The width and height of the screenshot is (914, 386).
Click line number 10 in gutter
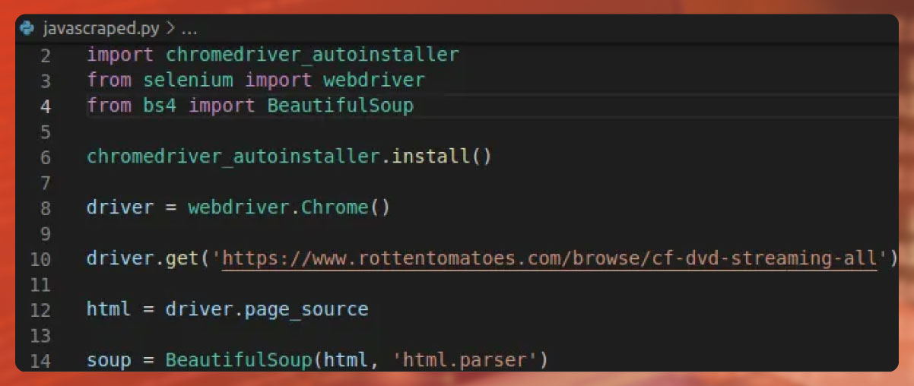point(40,259)
